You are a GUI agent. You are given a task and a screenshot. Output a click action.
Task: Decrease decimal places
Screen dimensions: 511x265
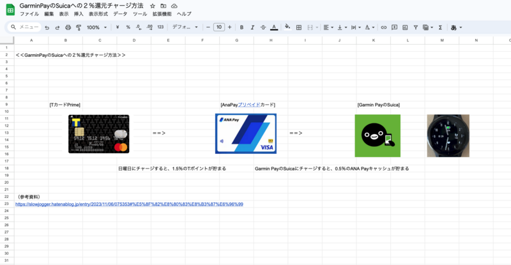pyautogui.click(x=139, y=27)
